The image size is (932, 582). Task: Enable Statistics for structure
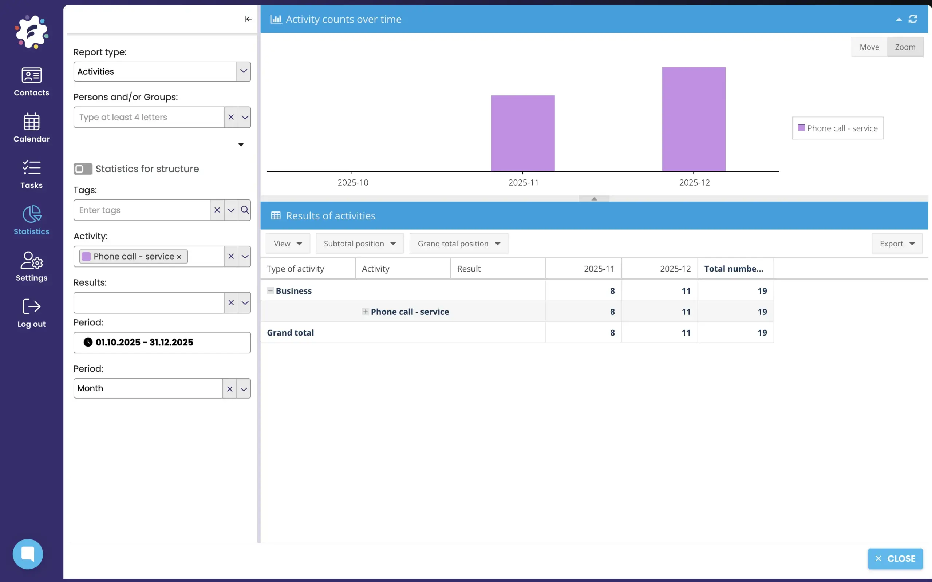click(x=82, y=169)
